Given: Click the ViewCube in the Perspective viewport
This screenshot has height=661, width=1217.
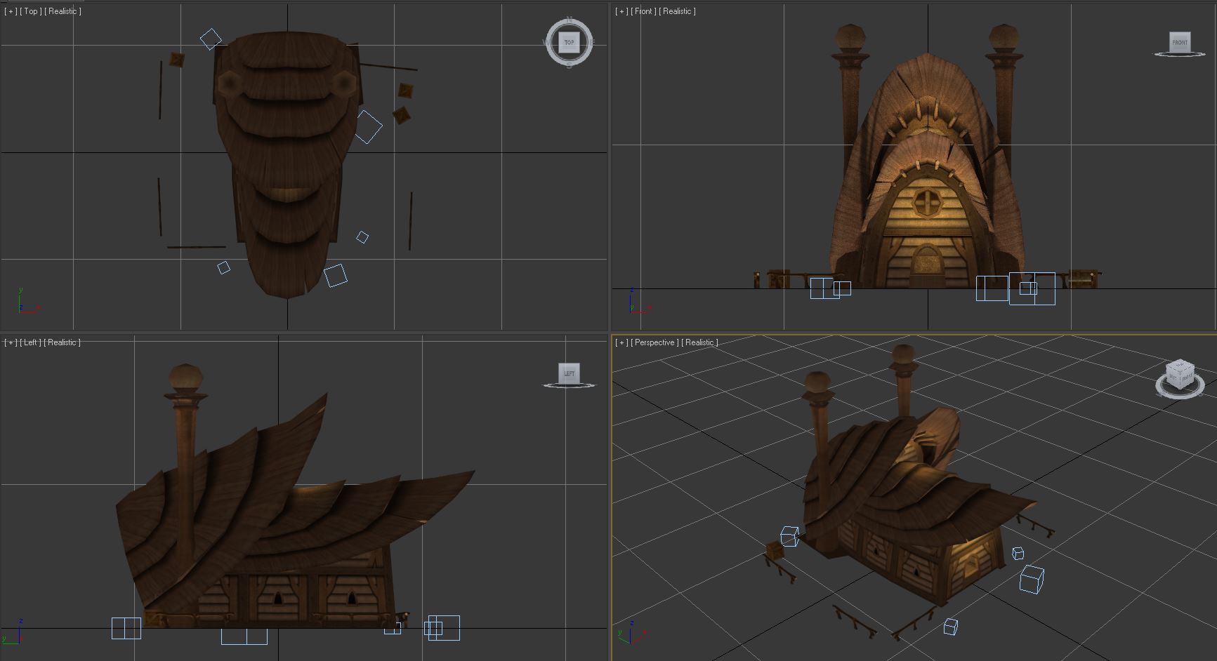Looking at the screenshot, I should click(x=1180, y=375).
